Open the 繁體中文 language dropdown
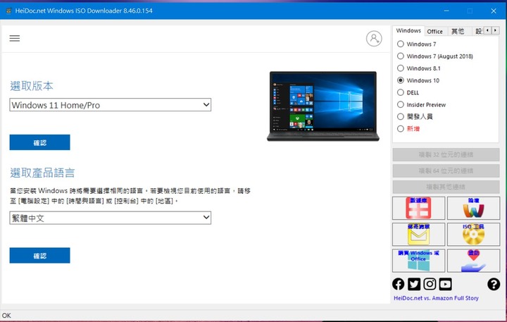Viewport: 507px width, 322px height. (x=111, y=218)
